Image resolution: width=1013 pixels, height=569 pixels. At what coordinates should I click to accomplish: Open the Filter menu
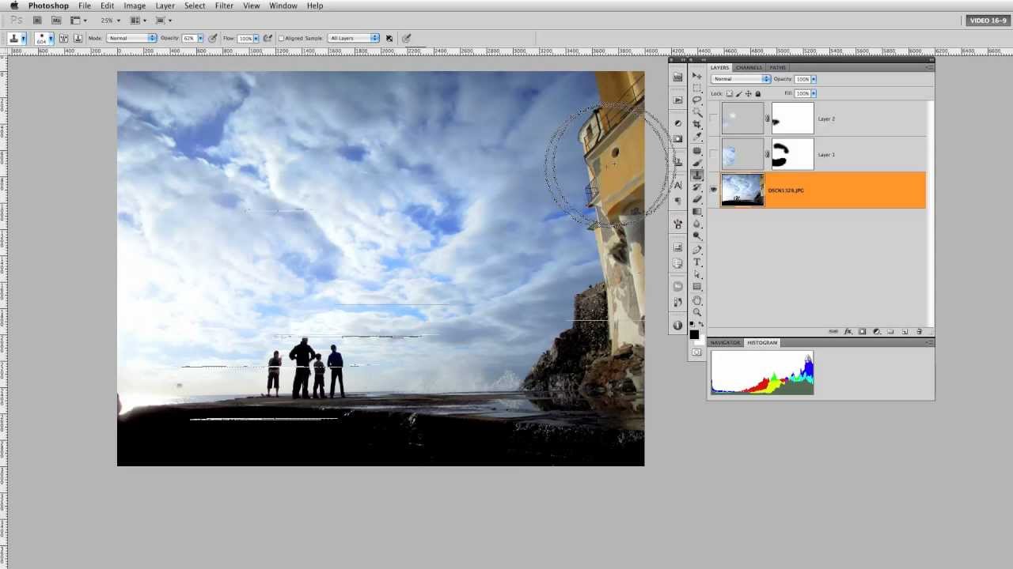pyautogui.click(x=224, y=6)
